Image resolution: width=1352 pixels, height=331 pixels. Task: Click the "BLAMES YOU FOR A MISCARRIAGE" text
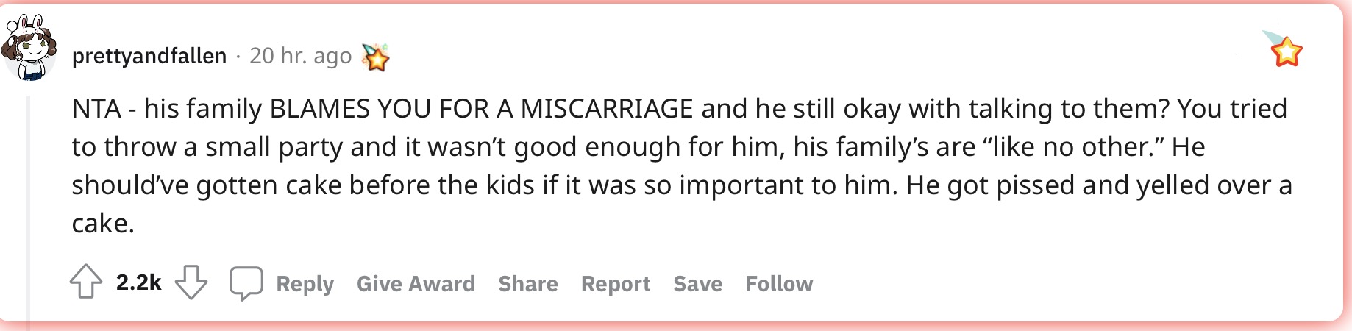481,109
